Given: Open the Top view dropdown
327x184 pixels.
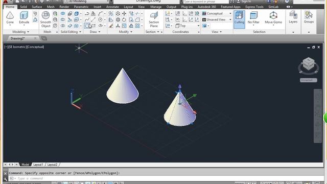Looking at the screenshot, I should [x=188, y=26].
